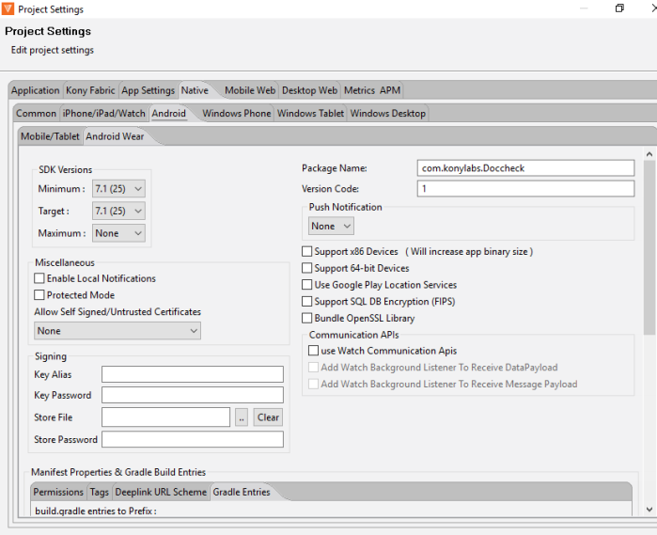Image resolution: width=657 pixels, height=535 pixels.
Task: Switch to the Kony Fabric tab
Action: click(x=90, y=90)
